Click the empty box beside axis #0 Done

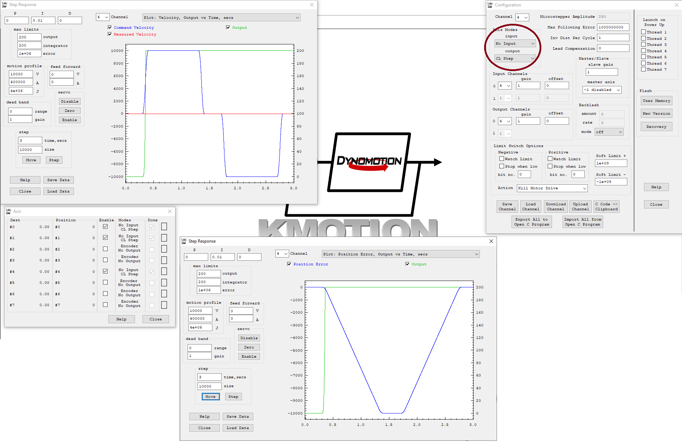[164, 227]
